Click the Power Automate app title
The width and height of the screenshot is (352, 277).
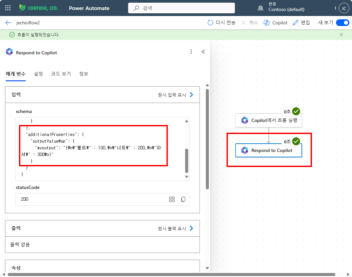pos(89,8)
